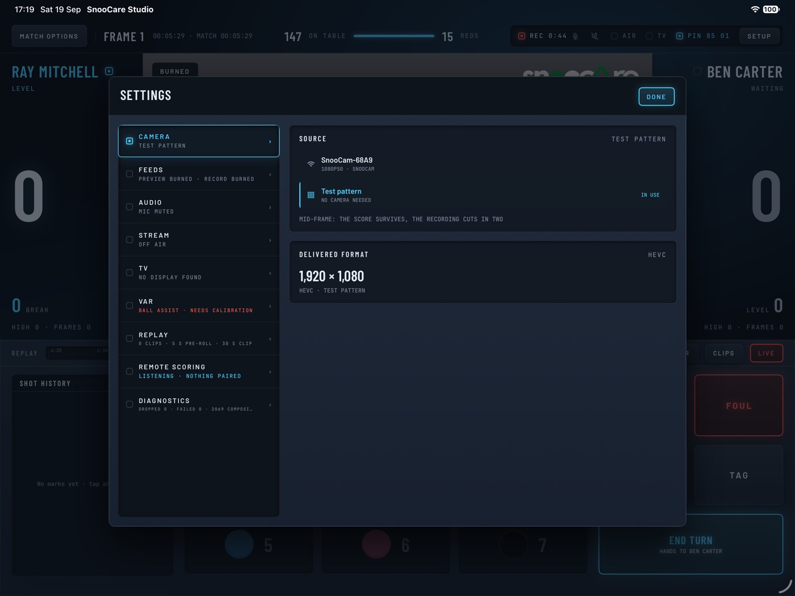Click the Setup button in top bar
Viewport: 795px width, 596px height.
759,36
